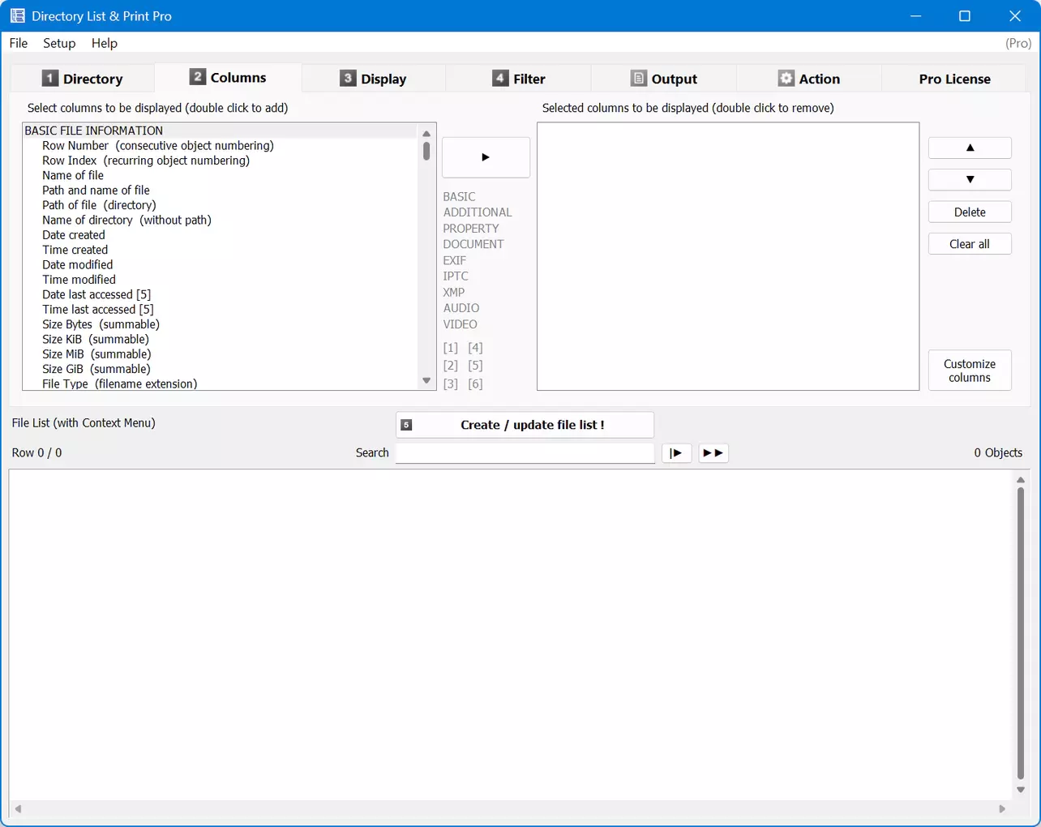This screenshot has width=1041, height=827.
Task: Move selected column down with arrow button
Action: (x=970, y=179)
